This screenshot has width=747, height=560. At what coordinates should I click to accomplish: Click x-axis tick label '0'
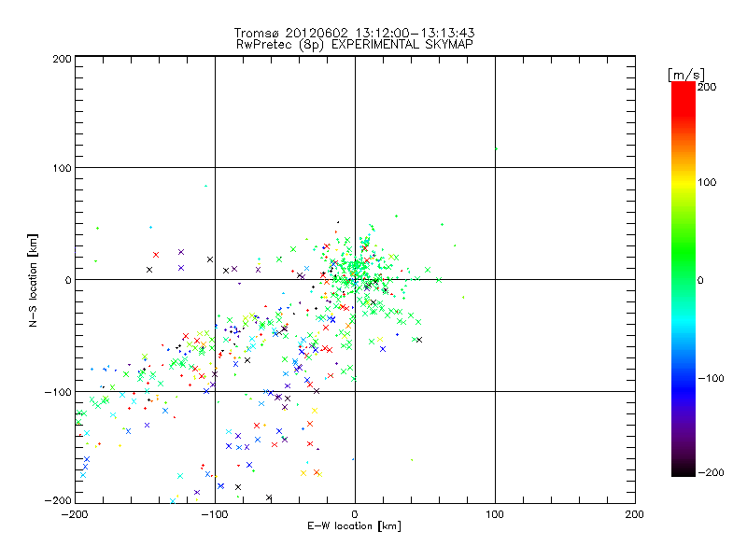355,515
